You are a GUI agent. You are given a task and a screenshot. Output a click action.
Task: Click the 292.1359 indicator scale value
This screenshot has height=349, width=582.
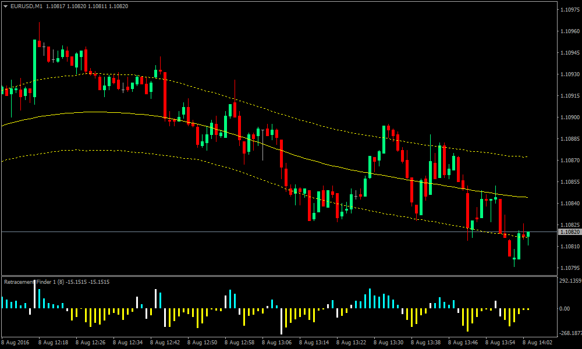click(x=569, y=280)
